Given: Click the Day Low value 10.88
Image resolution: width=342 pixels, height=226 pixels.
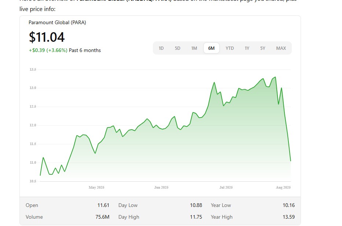Looking at the screenshot, I should [196, 205].
